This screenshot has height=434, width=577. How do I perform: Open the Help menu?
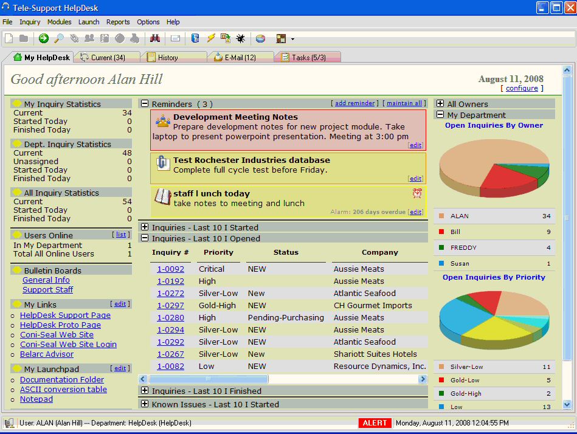[173, 22]
